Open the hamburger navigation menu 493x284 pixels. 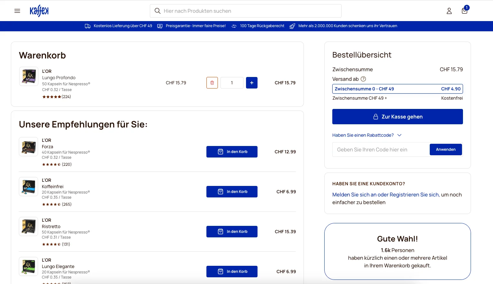point(17,11)
